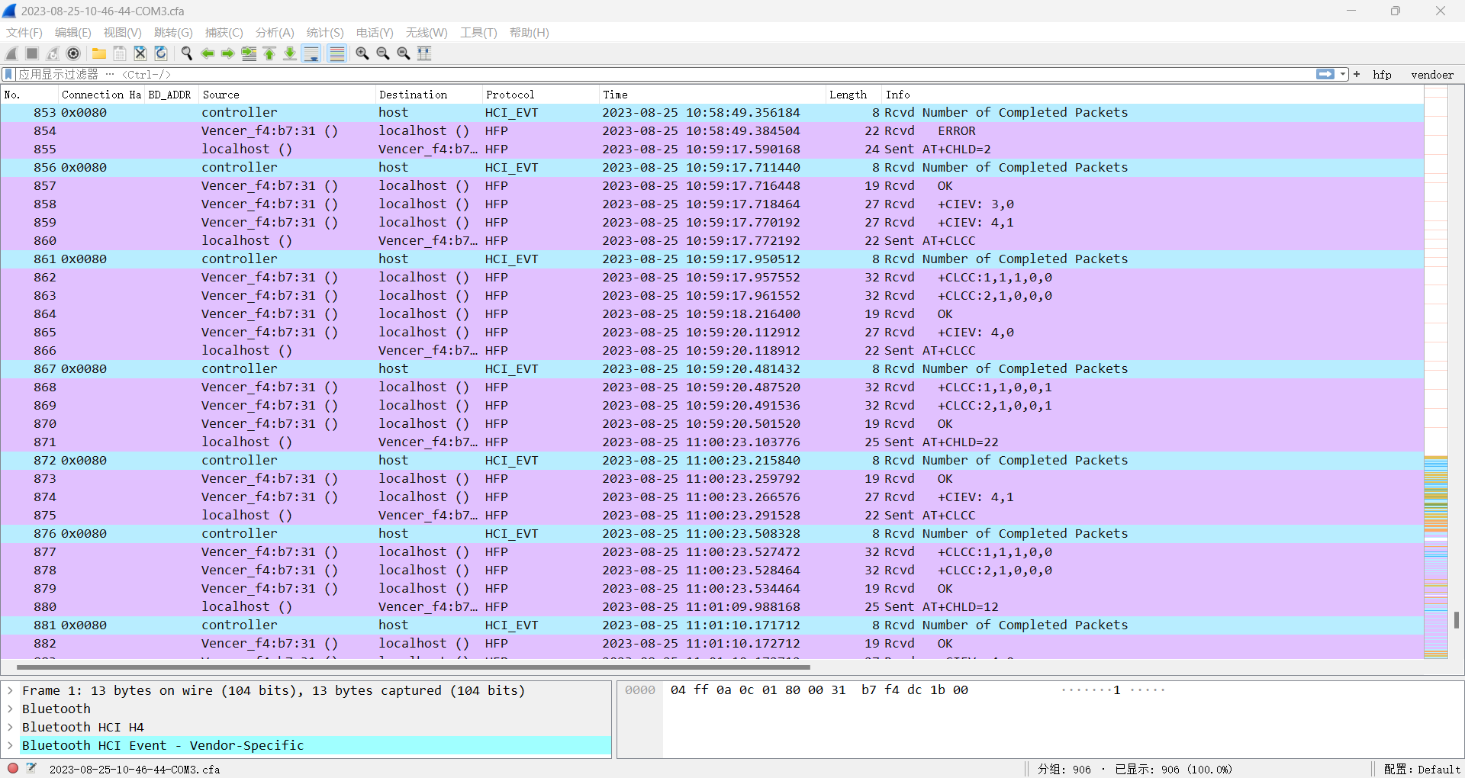The image size is (1465, 778).
Task: Sort by the Destination column header
Action: (x=429, y=95)
